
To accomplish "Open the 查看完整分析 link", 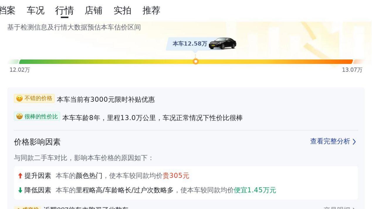I will point(330,142).
